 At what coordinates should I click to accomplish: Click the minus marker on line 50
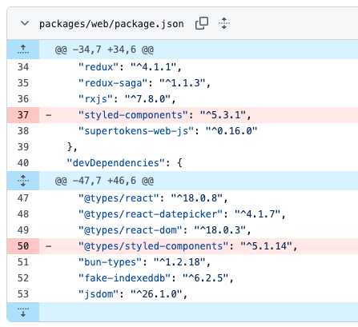coord(49,246)
